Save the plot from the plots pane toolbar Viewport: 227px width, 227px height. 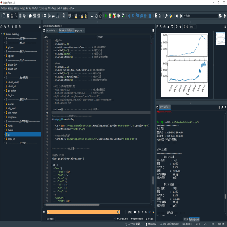pos(157,27)
